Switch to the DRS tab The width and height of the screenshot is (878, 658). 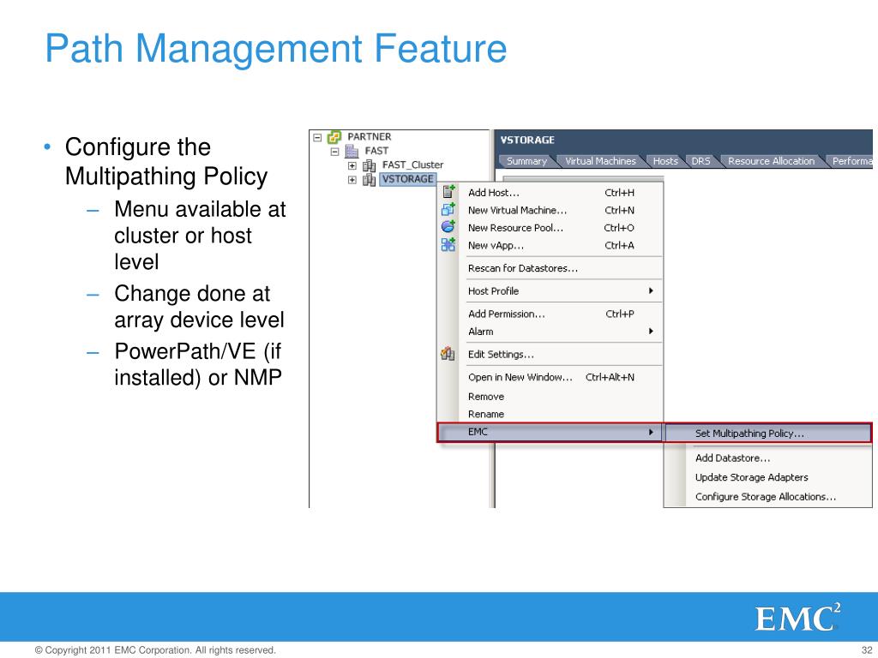coord(701,160)
